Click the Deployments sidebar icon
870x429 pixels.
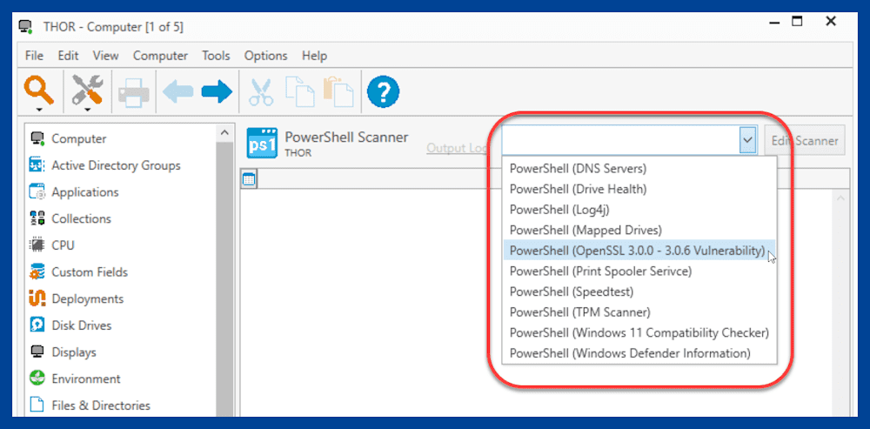pyautogui.click(x=37, y=298)
